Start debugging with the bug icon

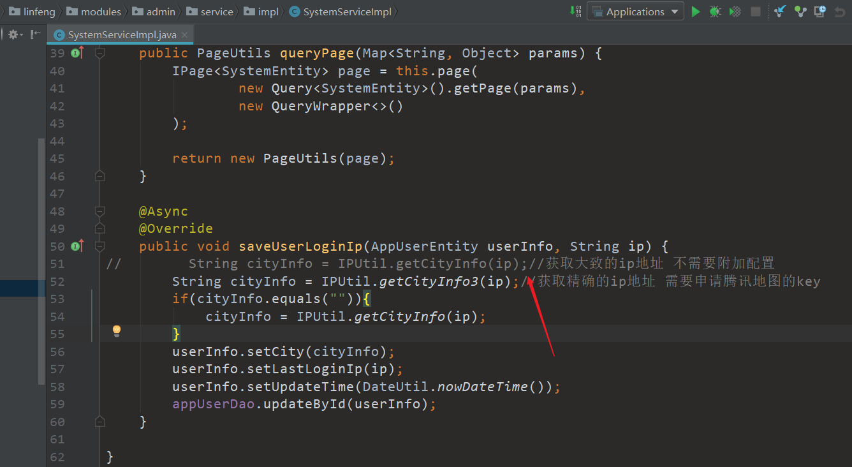click(716, 11)
